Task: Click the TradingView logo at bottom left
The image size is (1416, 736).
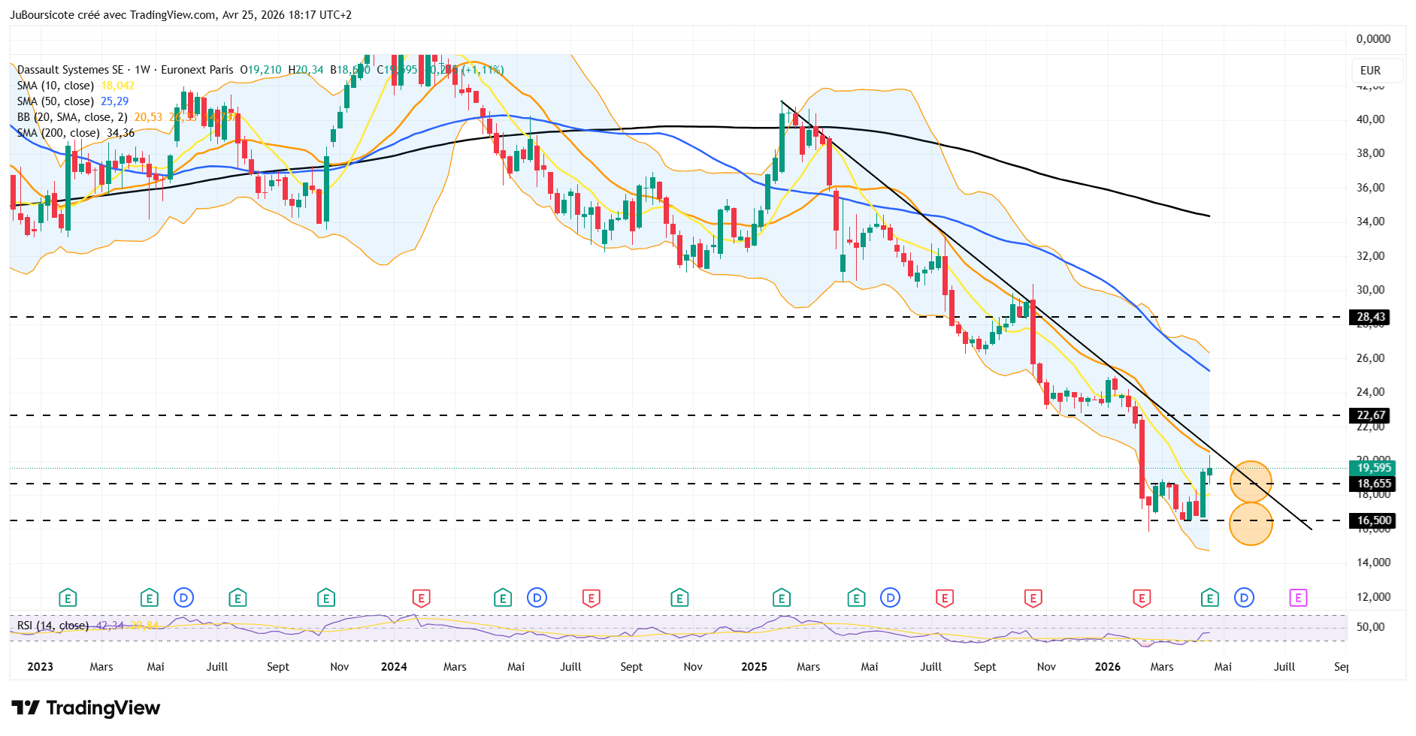Action: 86,708
